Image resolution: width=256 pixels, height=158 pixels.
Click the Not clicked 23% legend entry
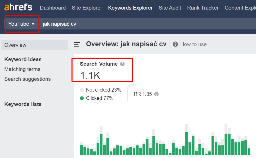click(101, 90)
